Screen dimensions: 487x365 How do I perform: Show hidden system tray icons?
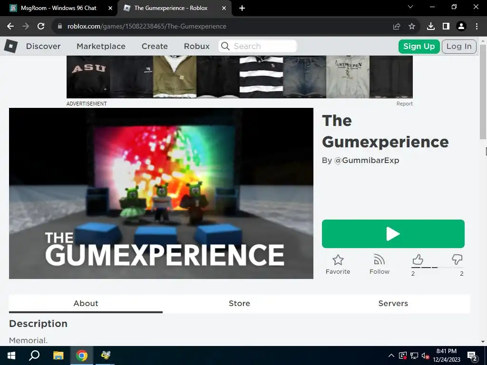tap(391, 355)
